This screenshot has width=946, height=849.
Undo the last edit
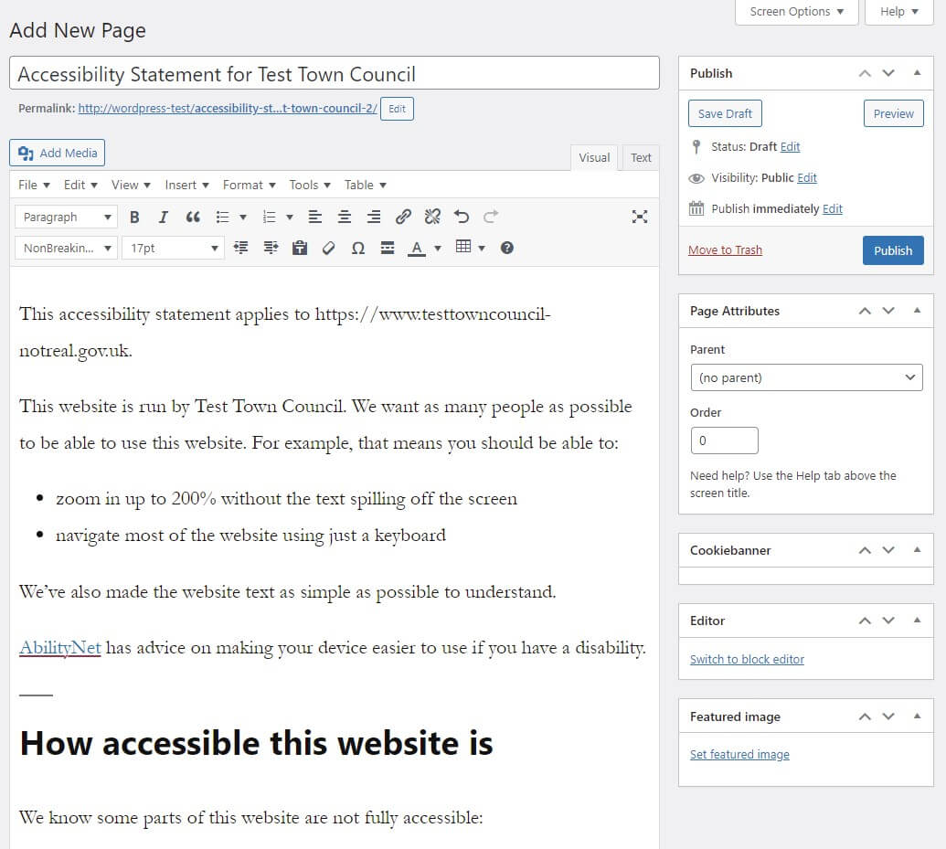(x=462, y=217)
